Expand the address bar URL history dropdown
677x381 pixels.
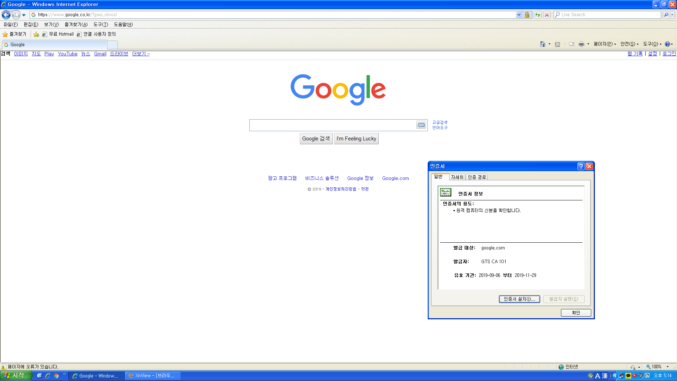point(519,15)
